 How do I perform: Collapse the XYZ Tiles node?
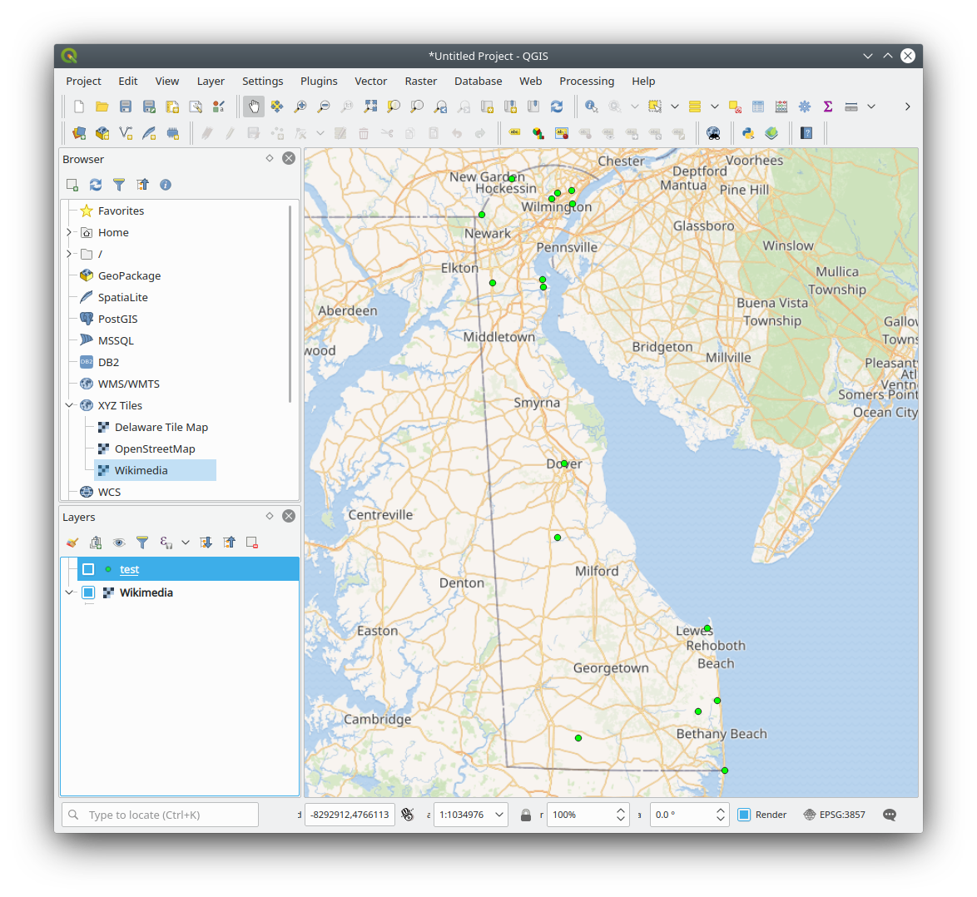[69, 405]
